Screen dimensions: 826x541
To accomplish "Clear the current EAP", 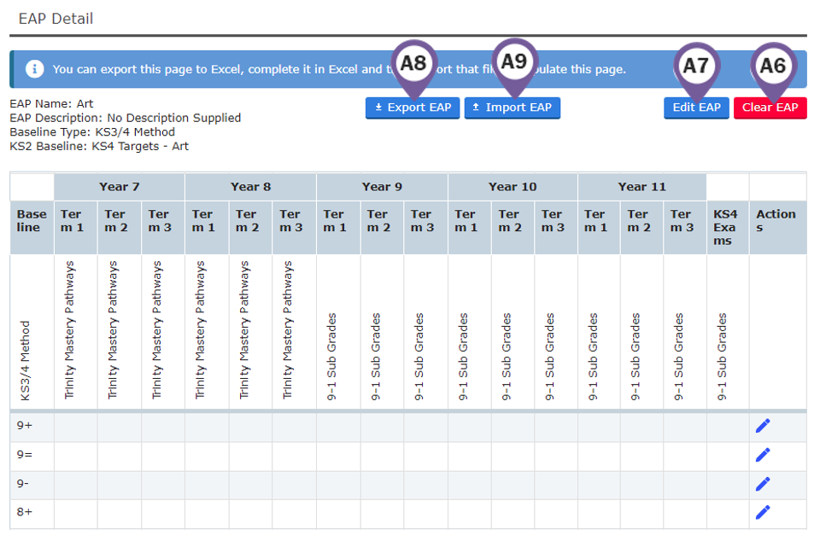I will pyautogui.click(x=770, y=108).
